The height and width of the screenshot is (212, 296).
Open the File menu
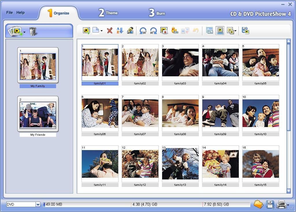[10, 13]
